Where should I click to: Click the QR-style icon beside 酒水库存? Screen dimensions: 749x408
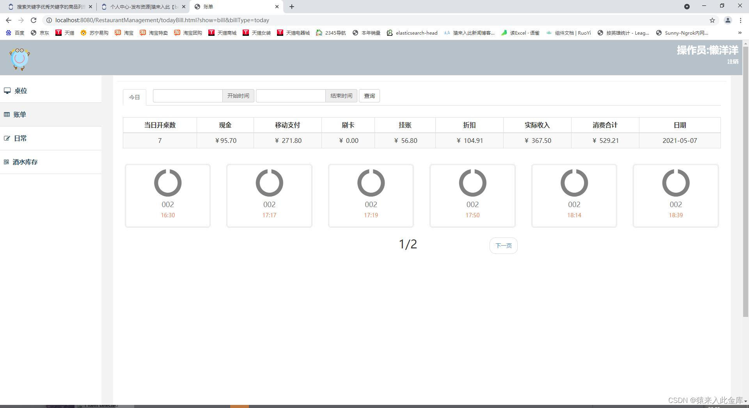coord(6,162)
